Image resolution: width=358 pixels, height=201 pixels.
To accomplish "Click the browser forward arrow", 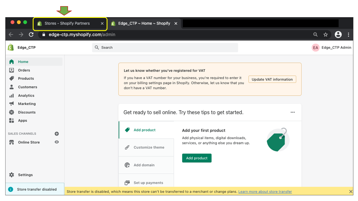I will click(21, 35).
